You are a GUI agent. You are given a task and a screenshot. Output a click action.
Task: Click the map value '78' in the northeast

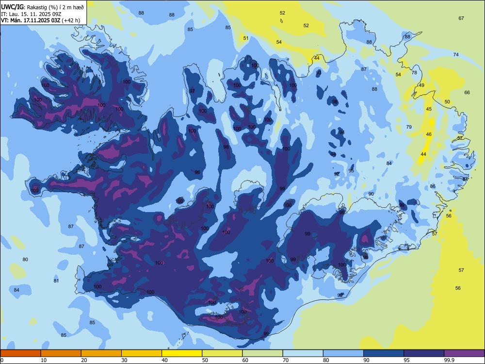pyautogui.click(x=414, y=73)
